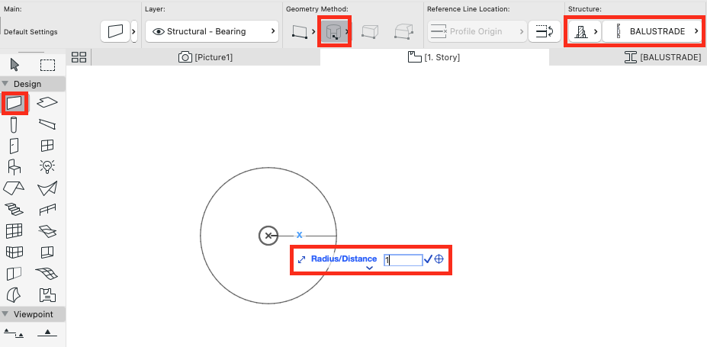Click the Default Settings text

click(31, 32)
